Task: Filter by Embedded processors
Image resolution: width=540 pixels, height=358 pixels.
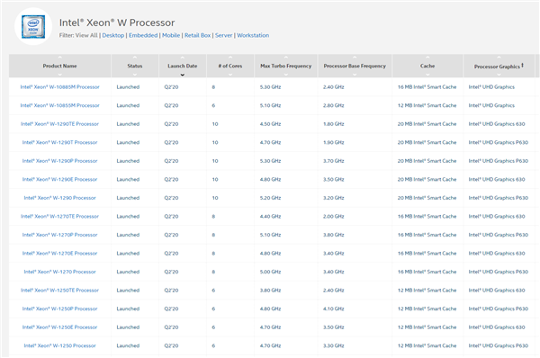Action: click(x=143, y=35)
